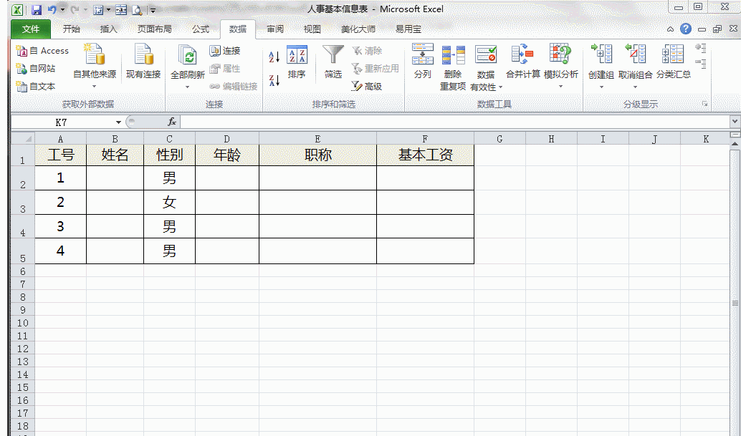Click the fx insert function button
741x436 pixels.
172,122
